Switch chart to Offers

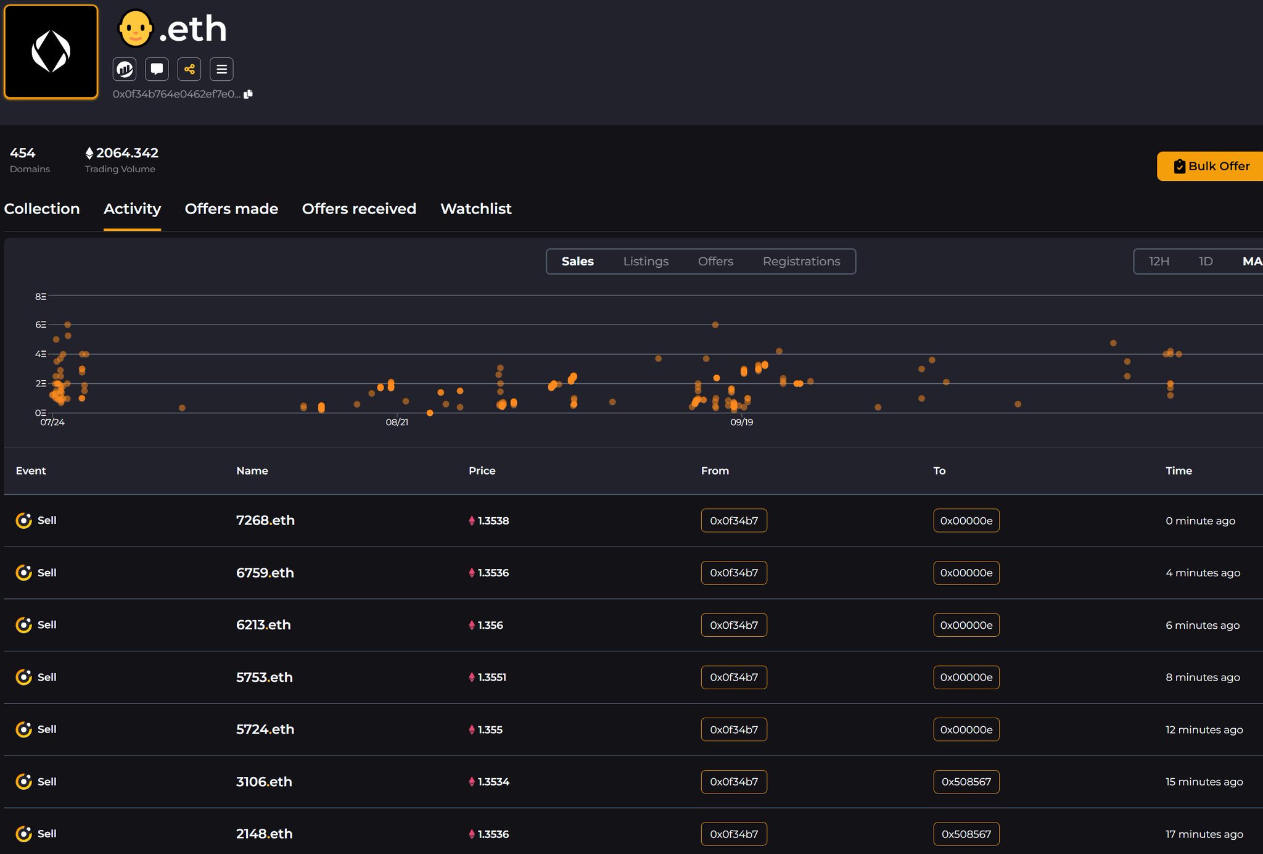click(x=715, y=261)
